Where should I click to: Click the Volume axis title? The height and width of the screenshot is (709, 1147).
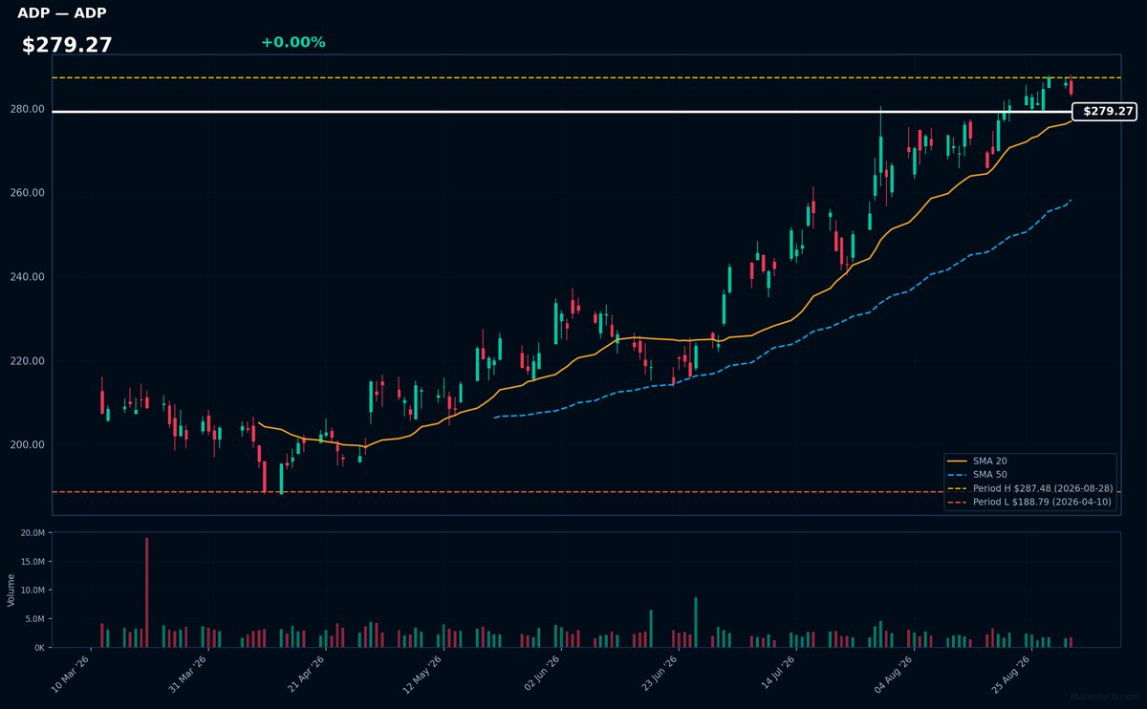tap(11, 590)
